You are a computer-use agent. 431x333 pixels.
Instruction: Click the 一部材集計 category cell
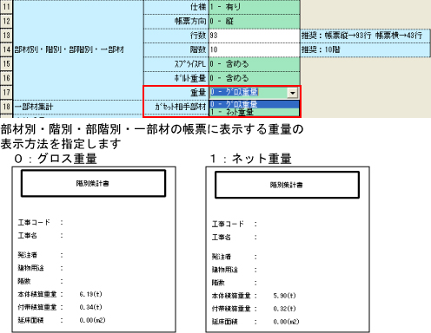(x=78, y=107)
